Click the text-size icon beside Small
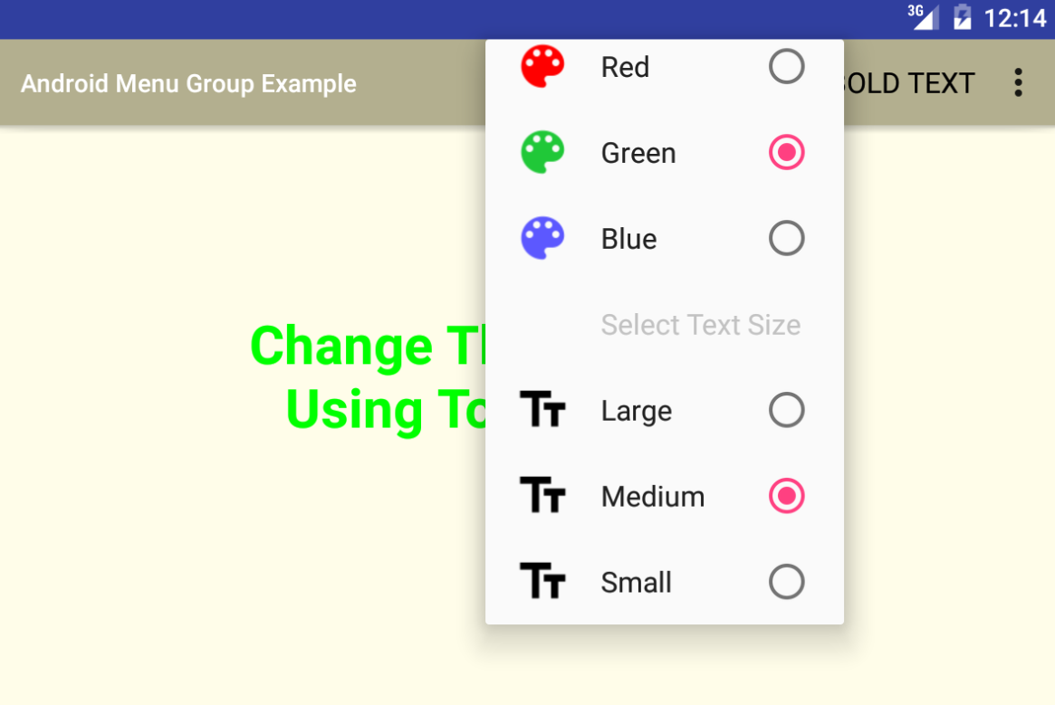The height and width of the screenshot is (705, 1055). (542, 580)
